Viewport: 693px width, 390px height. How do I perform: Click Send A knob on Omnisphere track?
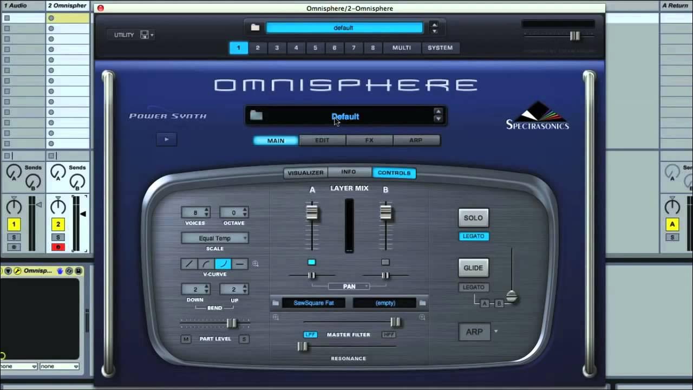(58, 172)
